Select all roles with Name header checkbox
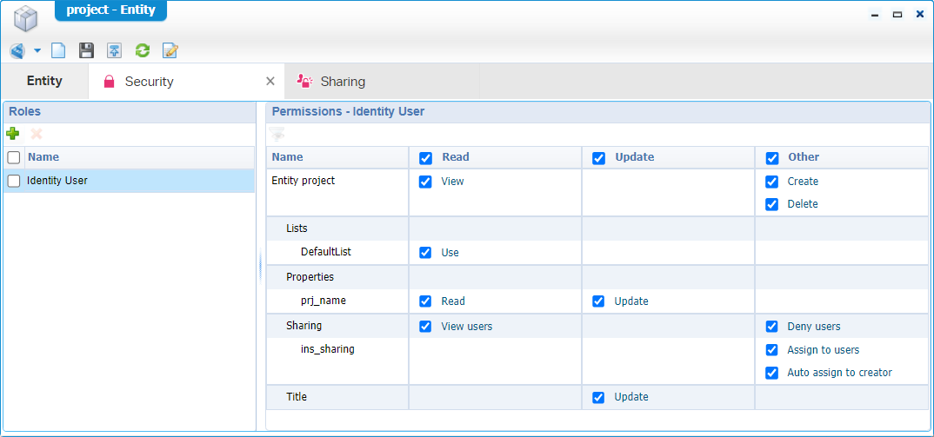This screenshot has width=934, height=437. [14, 157]
